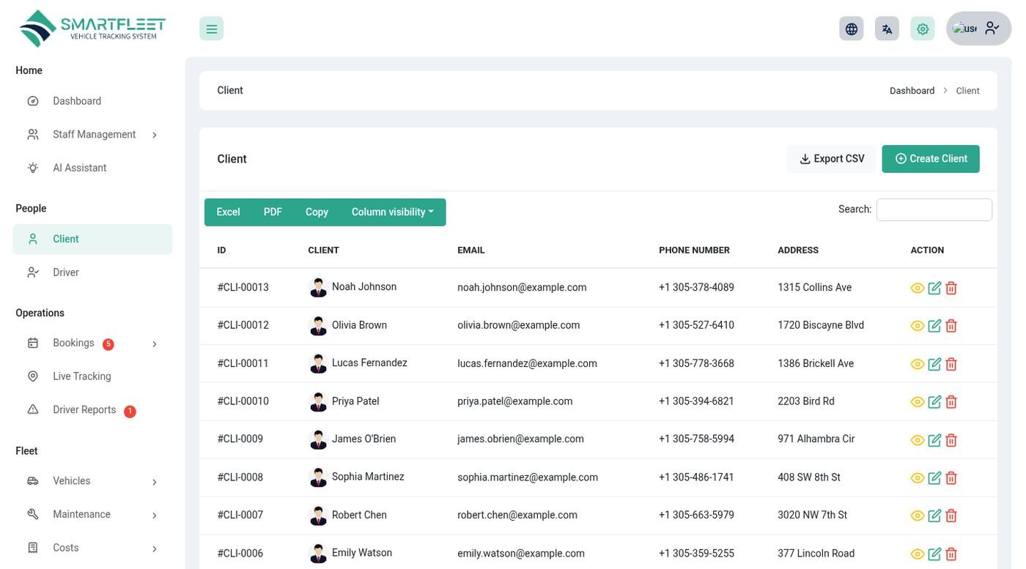Open Dashboard in sidebar
The image size is (1026, 569).
click(92, 101)
